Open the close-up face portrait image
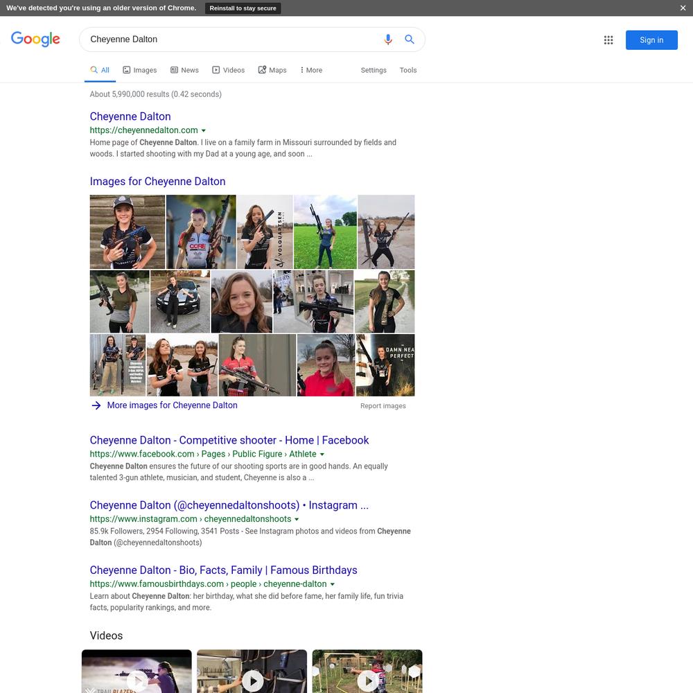This screenshot has height=693, width=693. [x=242, y=301]
